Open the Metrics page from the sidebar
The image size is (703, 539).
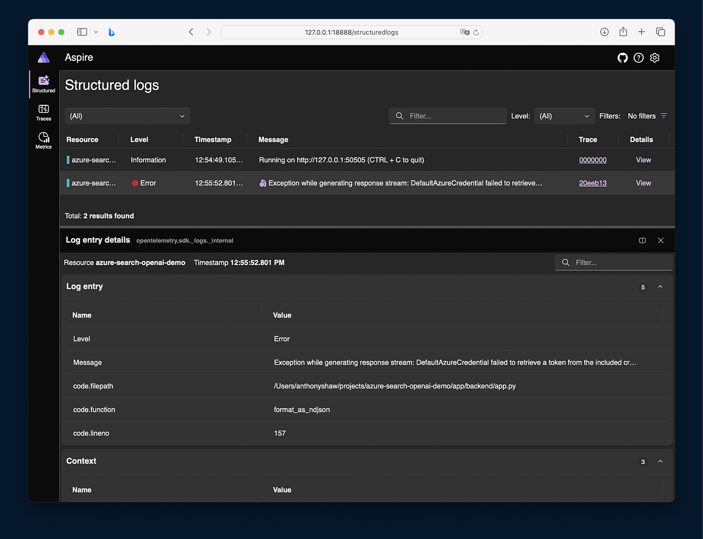43,141
